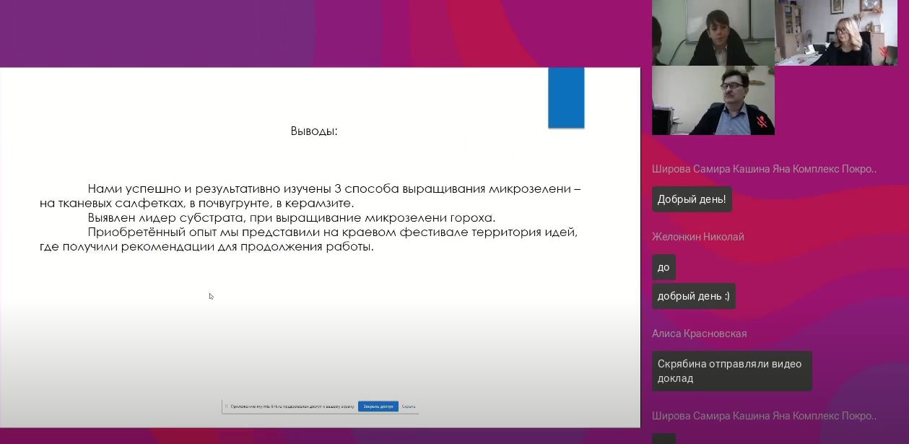Select the video tile of the young presenter
Viewport: 909px width, 444px height.
click(x=713, y=32)
